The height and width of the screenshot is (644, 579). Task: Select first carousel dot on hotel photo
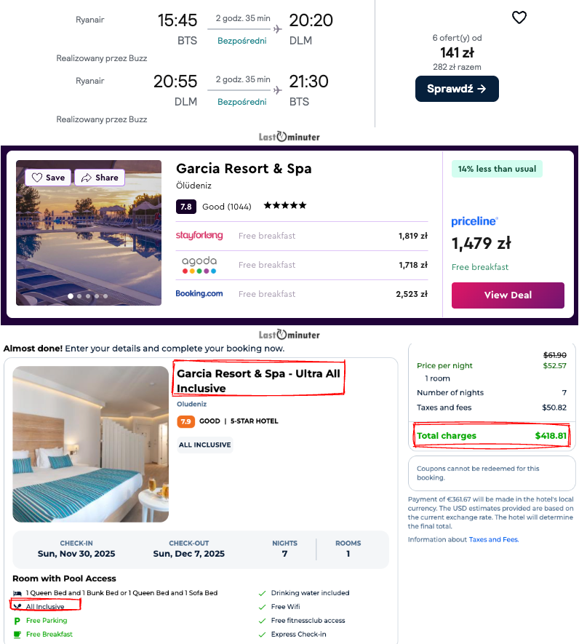pyautogui.click(x=71, y=296)
